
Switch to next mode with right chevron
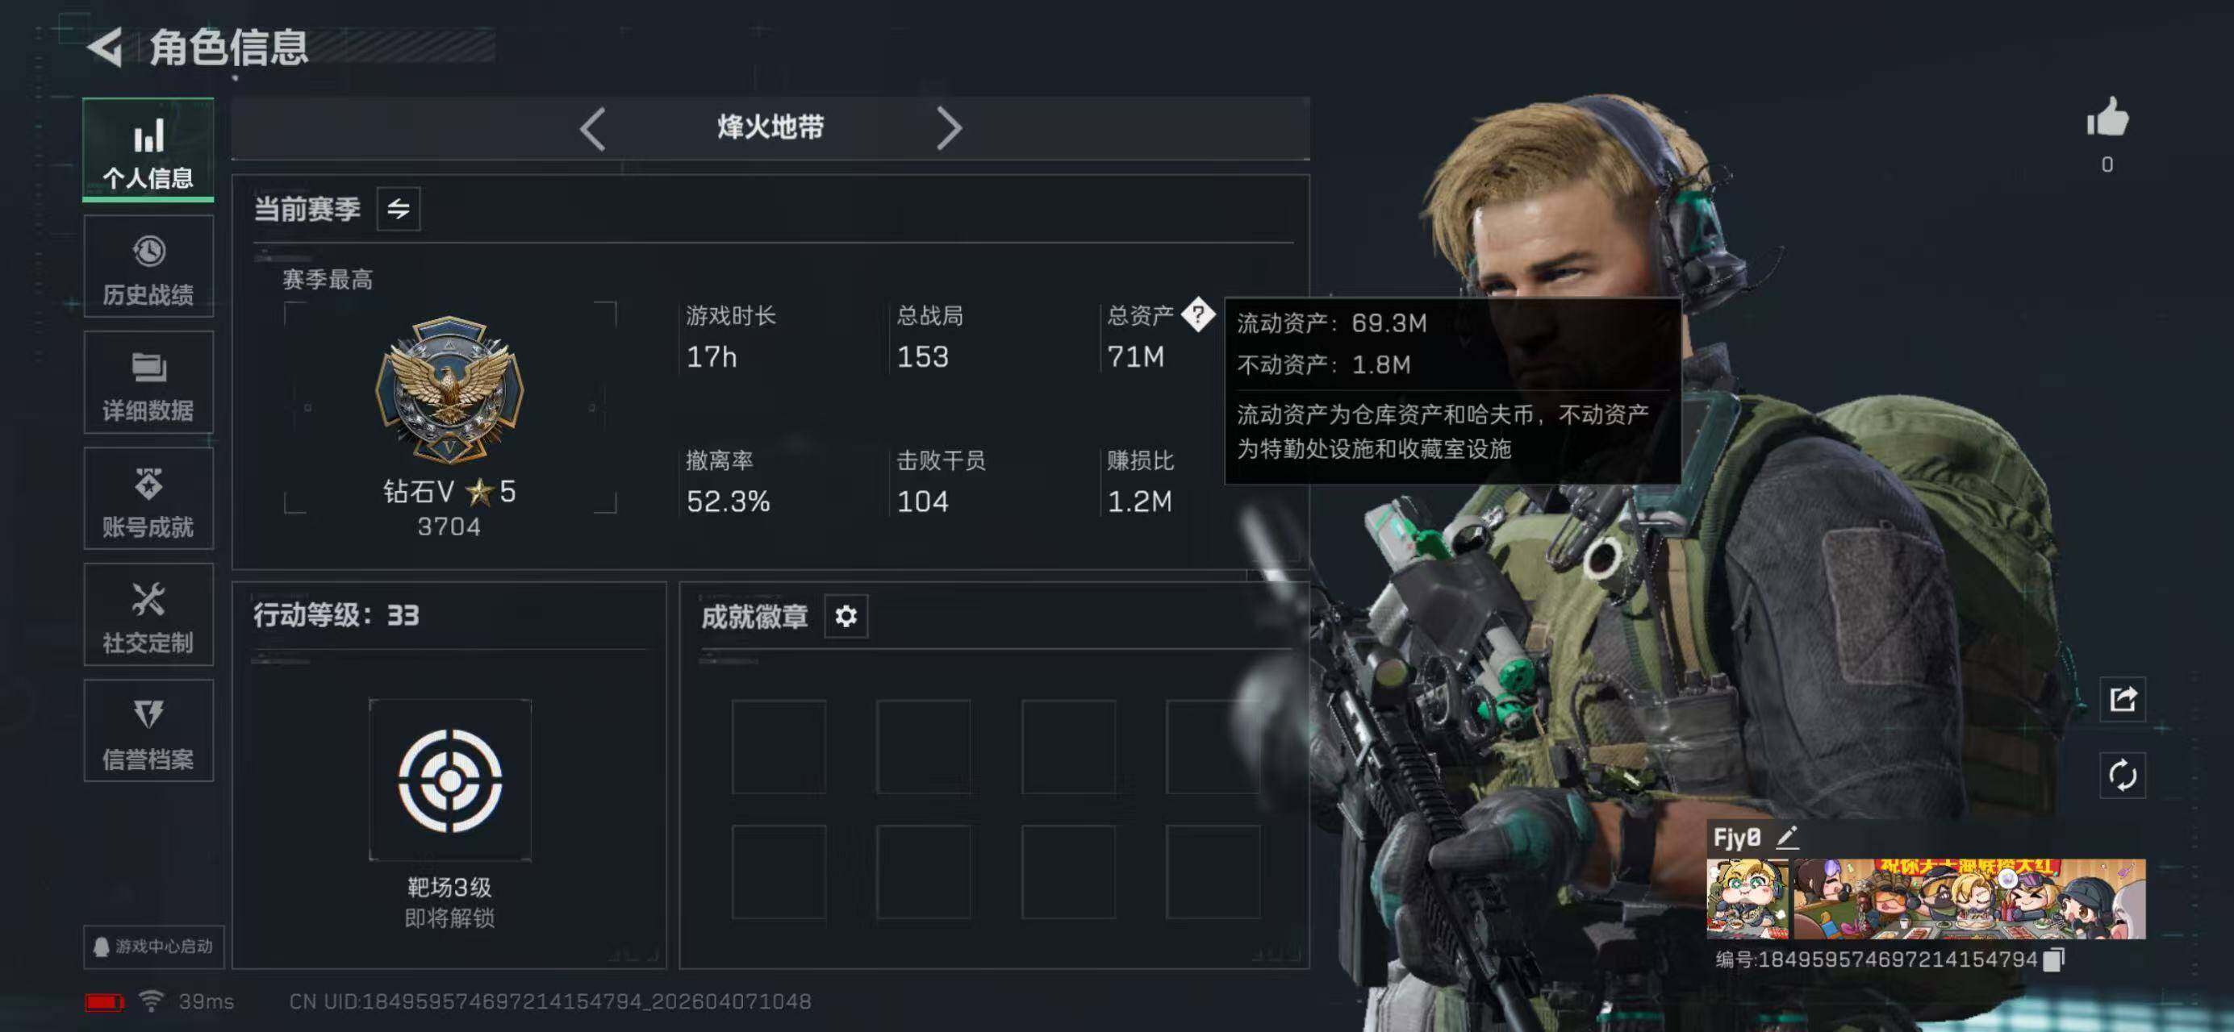[949, 129]
